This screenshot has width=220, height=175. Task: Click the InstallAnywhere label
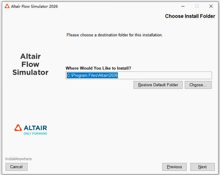click(18, 159)
